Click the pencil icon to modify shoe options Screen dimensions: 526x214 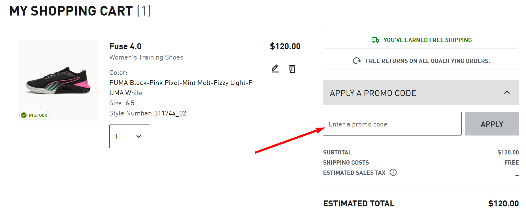[275, 68]
